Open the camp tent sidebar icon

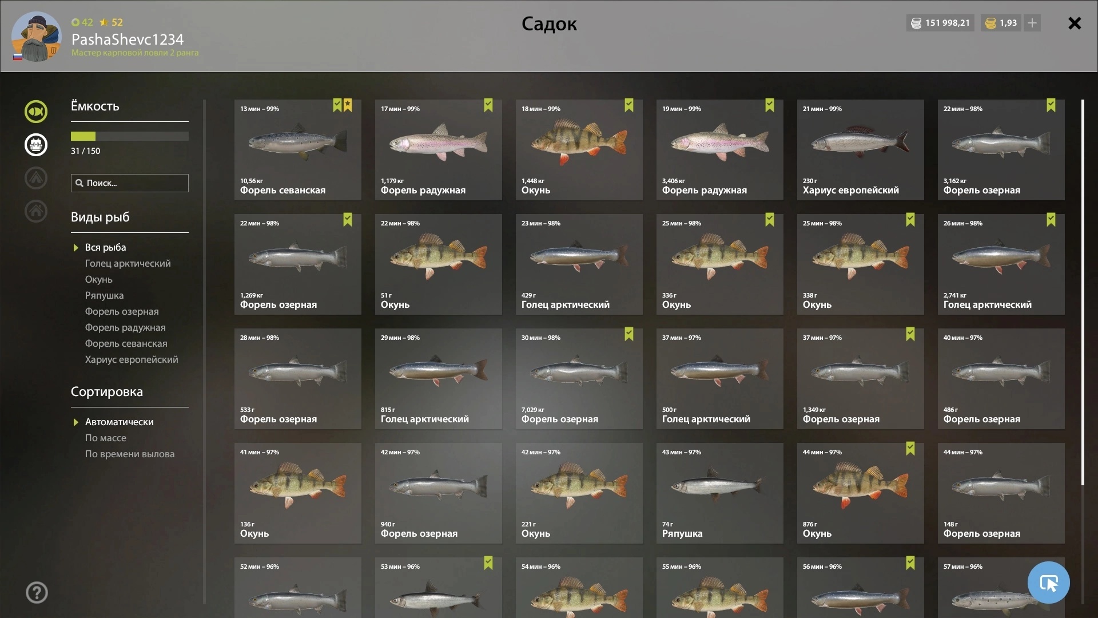pyautogui.click(x=35, y=178)
